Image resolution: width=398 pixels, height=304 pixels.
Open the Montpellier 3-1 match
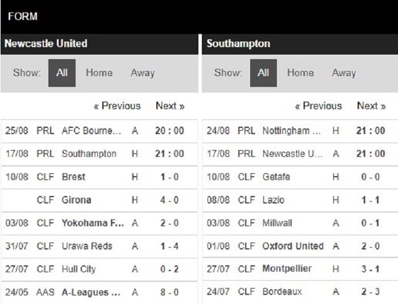(x=300, y=269)
